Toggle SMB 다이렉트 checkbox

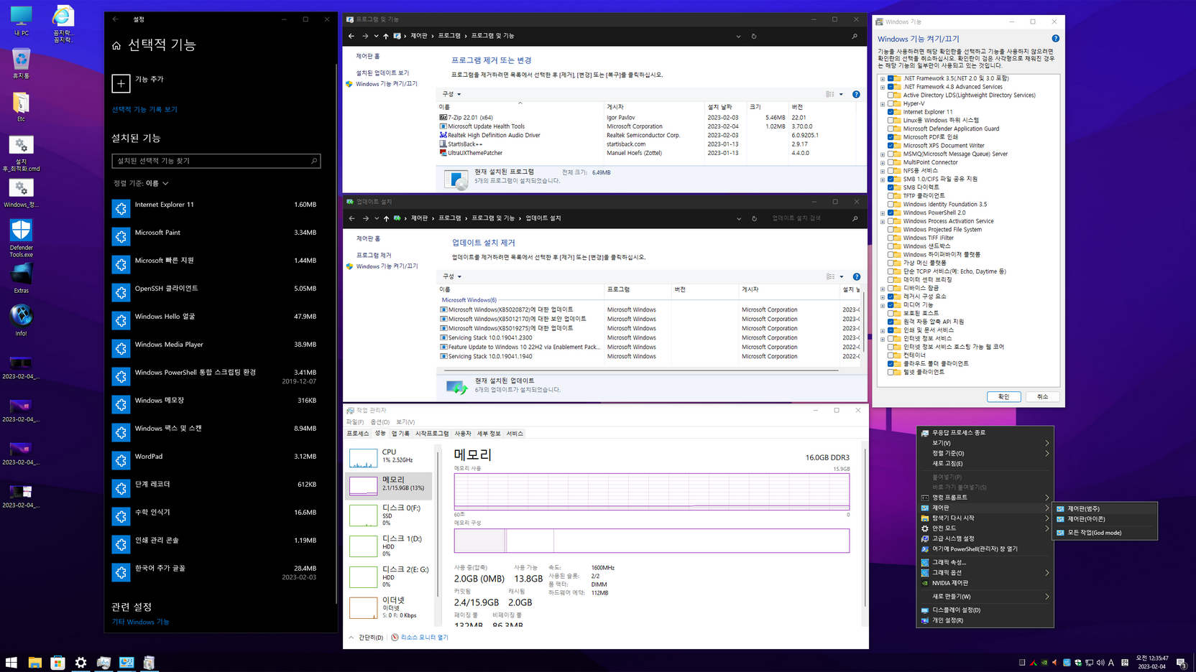[891, 187]
